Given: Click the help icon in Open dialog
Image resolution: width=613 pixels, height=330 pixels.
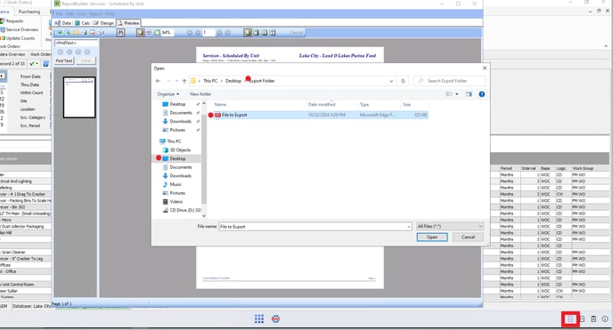Looking at the screenshot, I should tap(482, 94).
